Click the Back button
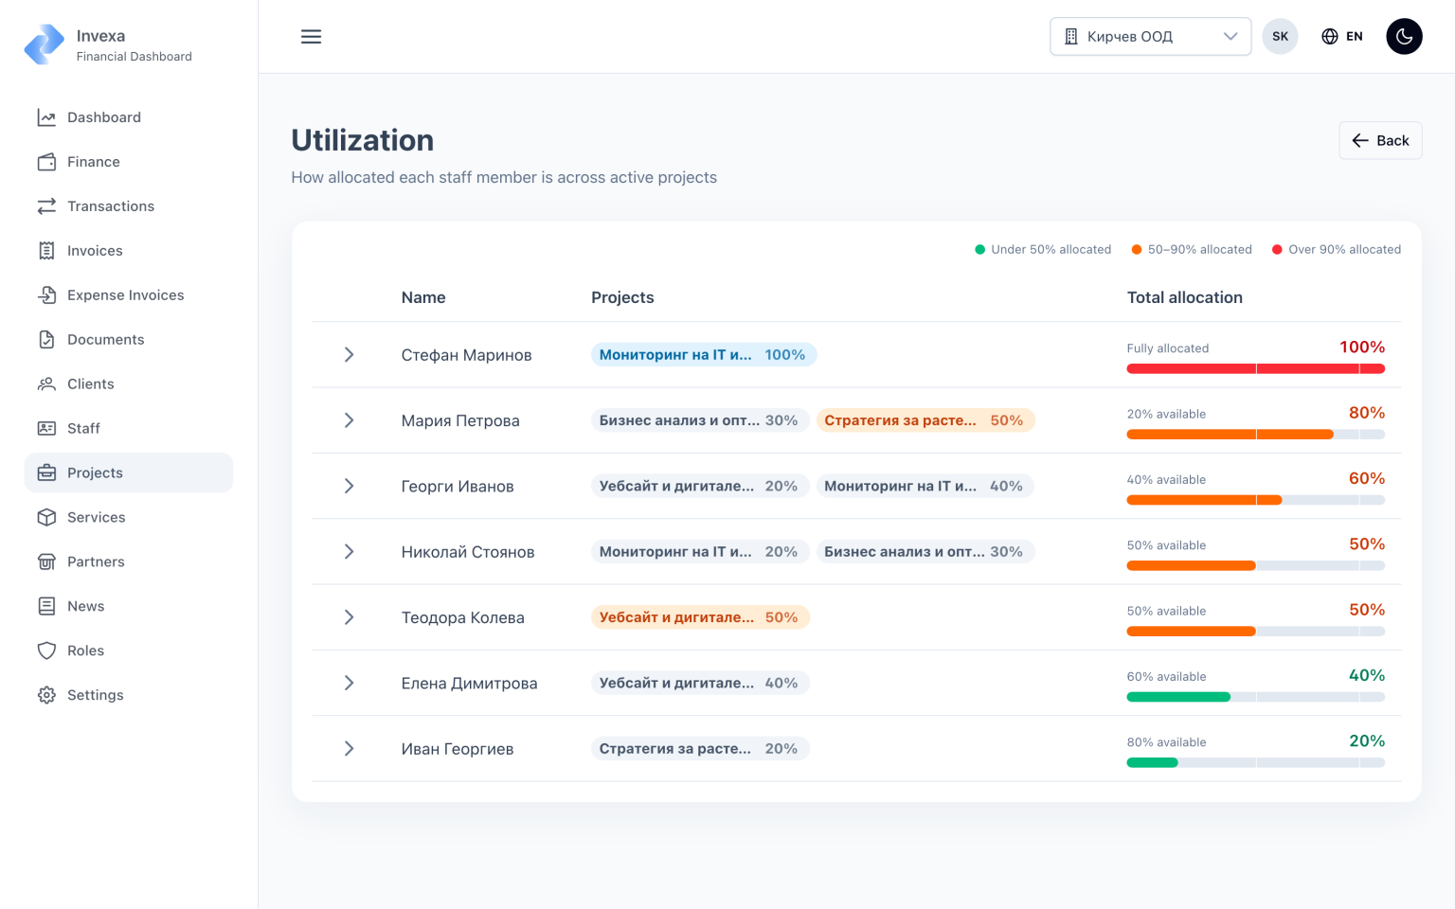This screenshot has width=1455, height=909. 1380,140
